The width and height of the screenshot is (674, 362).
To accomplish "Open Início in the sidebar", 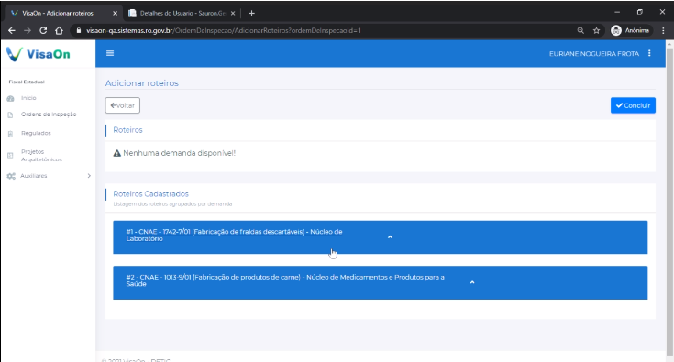I will tap(28, 98).
